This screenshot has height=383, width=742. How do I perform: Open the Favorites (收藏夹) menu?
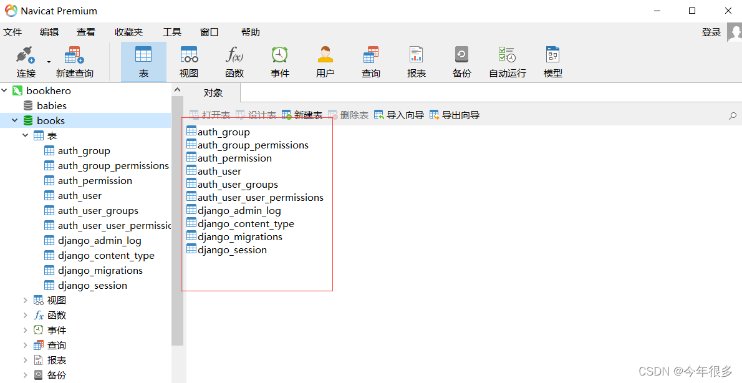point(128,32)
